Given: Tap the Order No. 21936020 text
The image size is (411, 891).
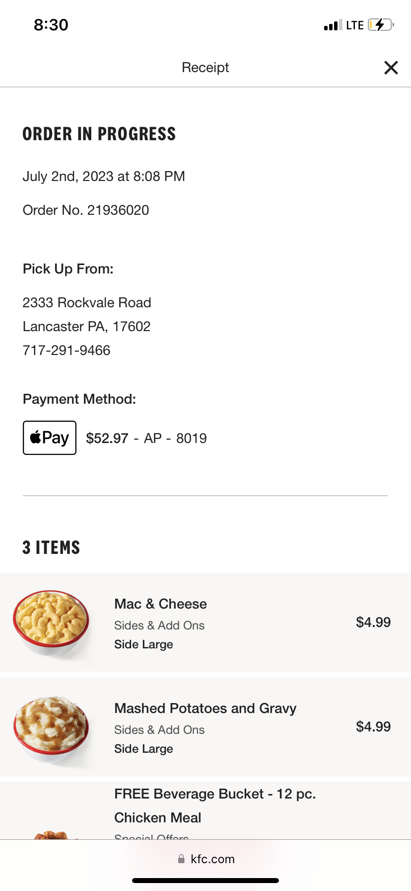Looking at the screenshot, I should [x=86, y=210].
